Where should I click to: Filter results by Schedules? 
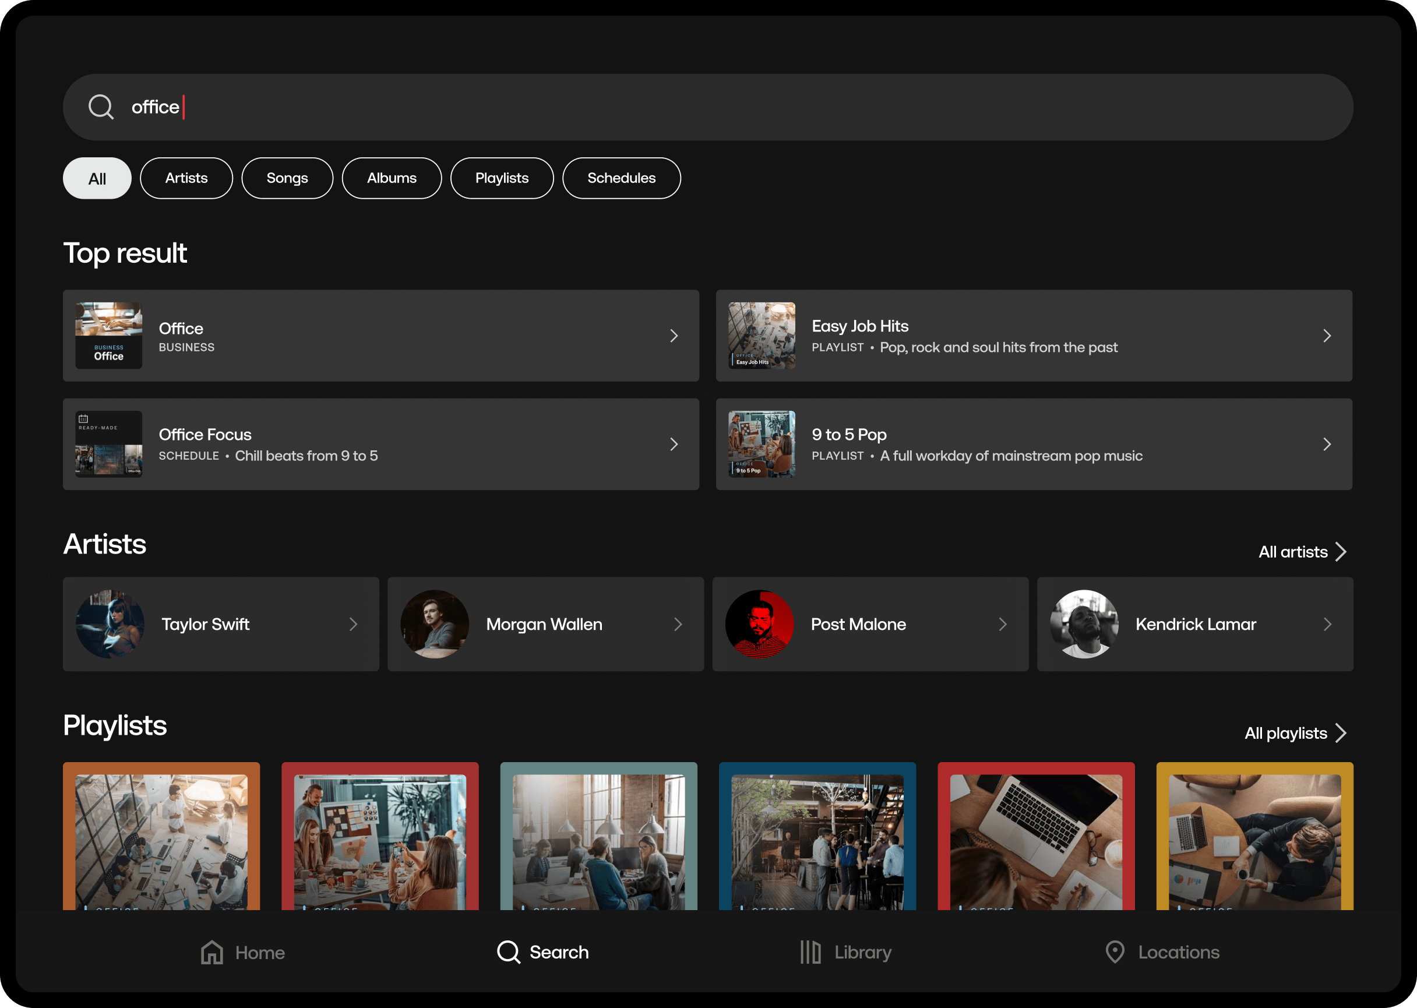click(621, 179)
